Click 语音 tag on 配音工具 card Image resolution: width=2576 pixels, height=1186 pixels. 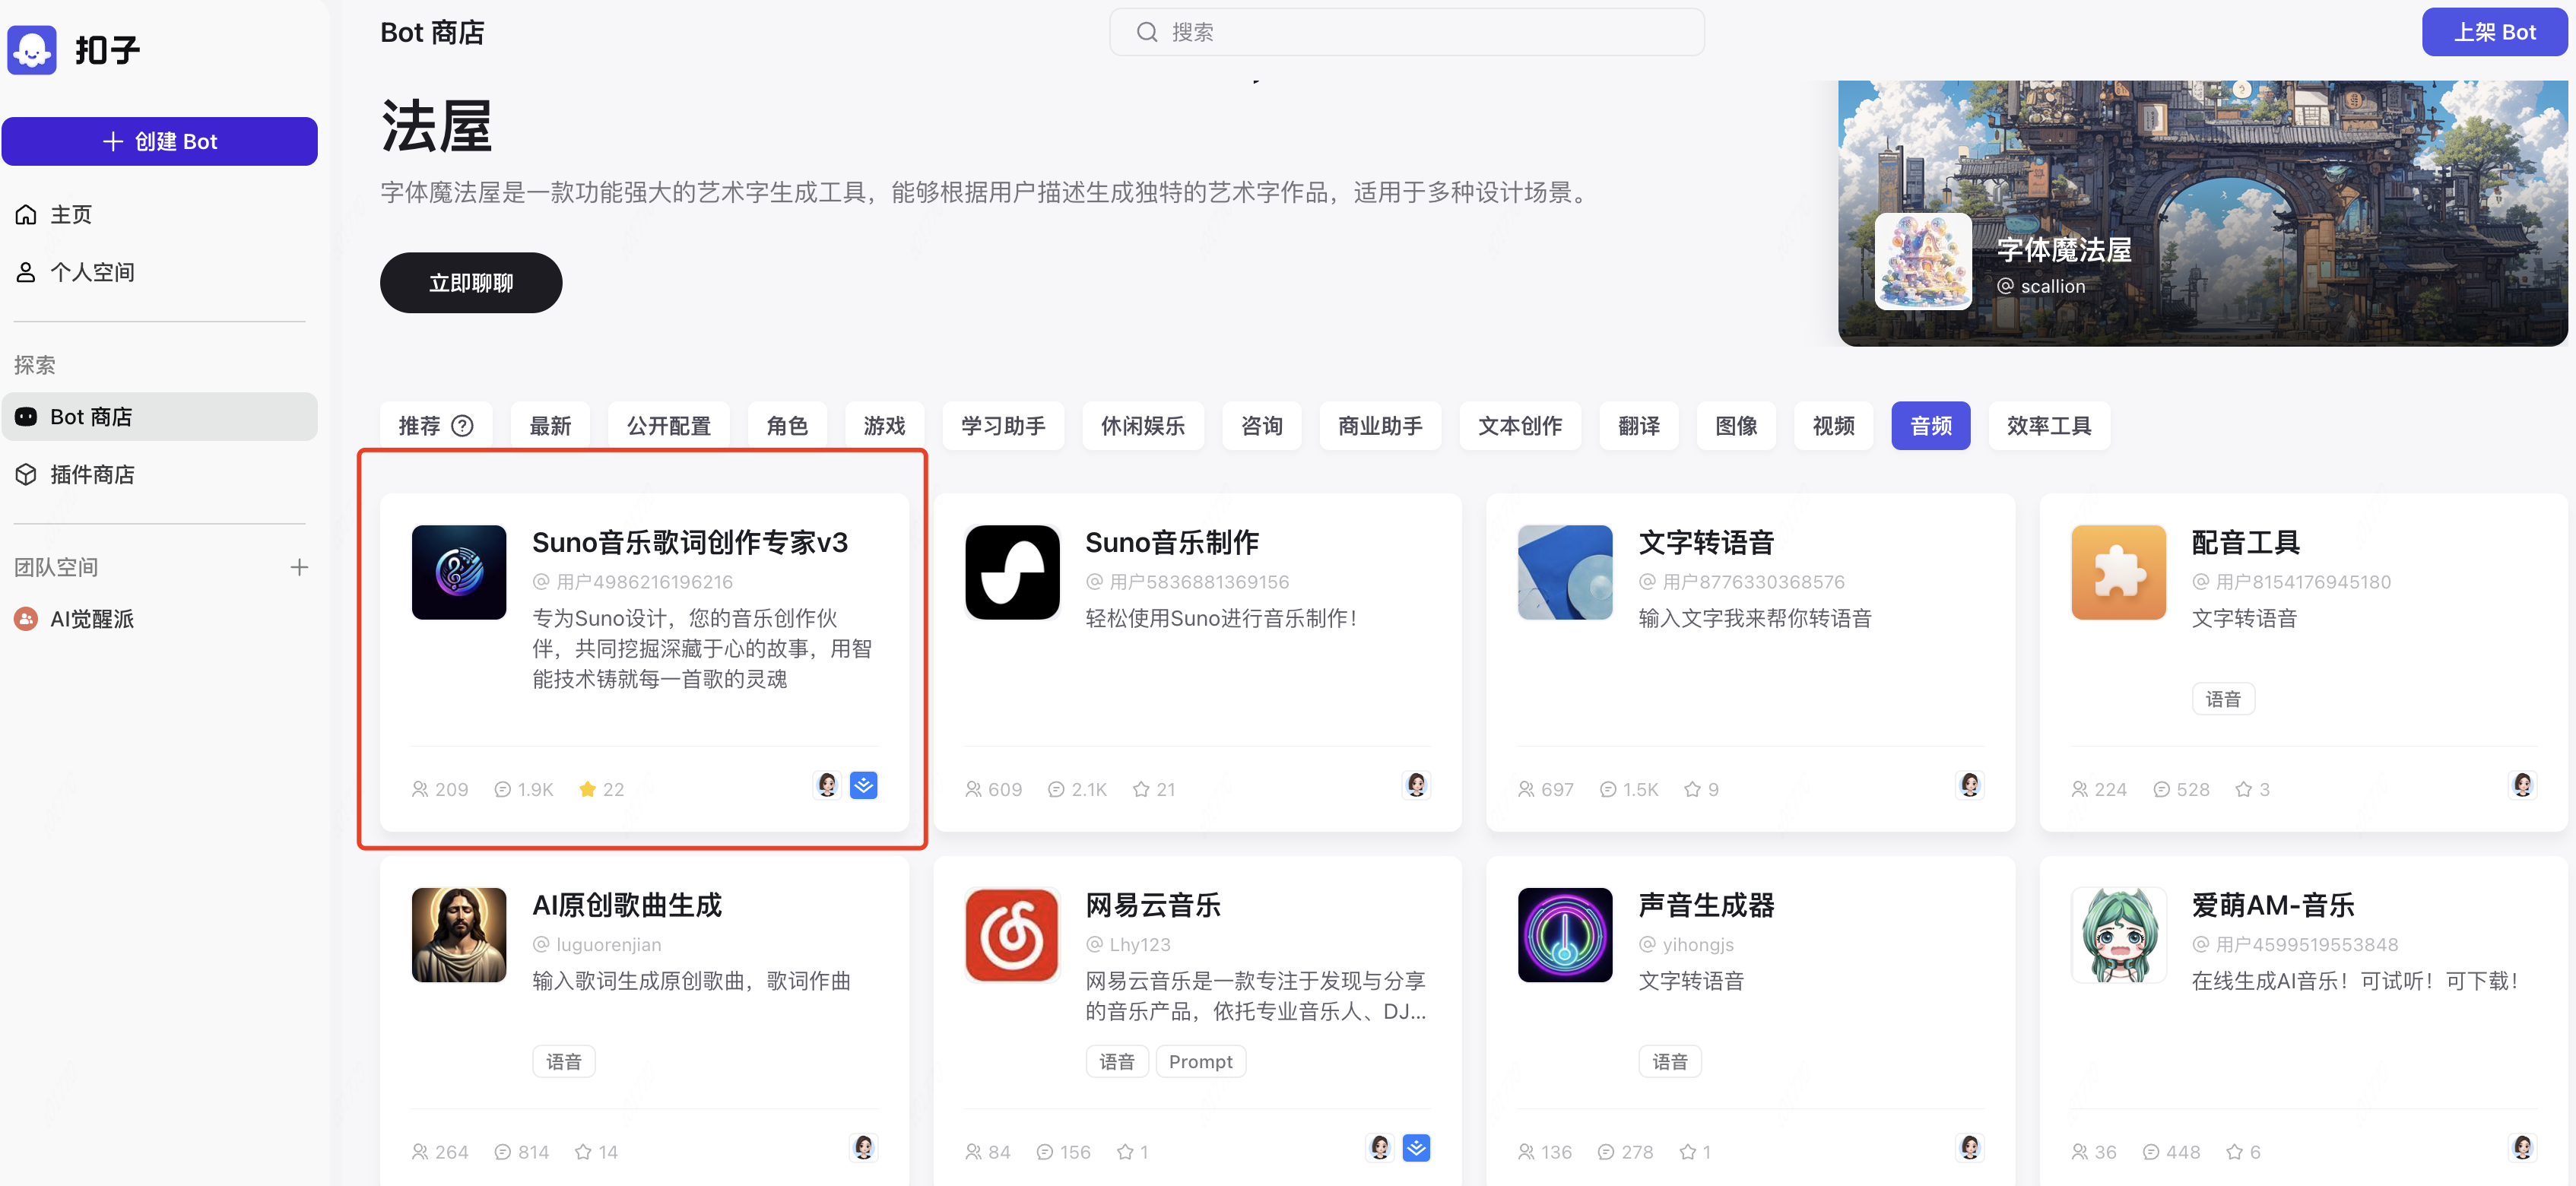pyautogui.click(x=2223, y=699)
